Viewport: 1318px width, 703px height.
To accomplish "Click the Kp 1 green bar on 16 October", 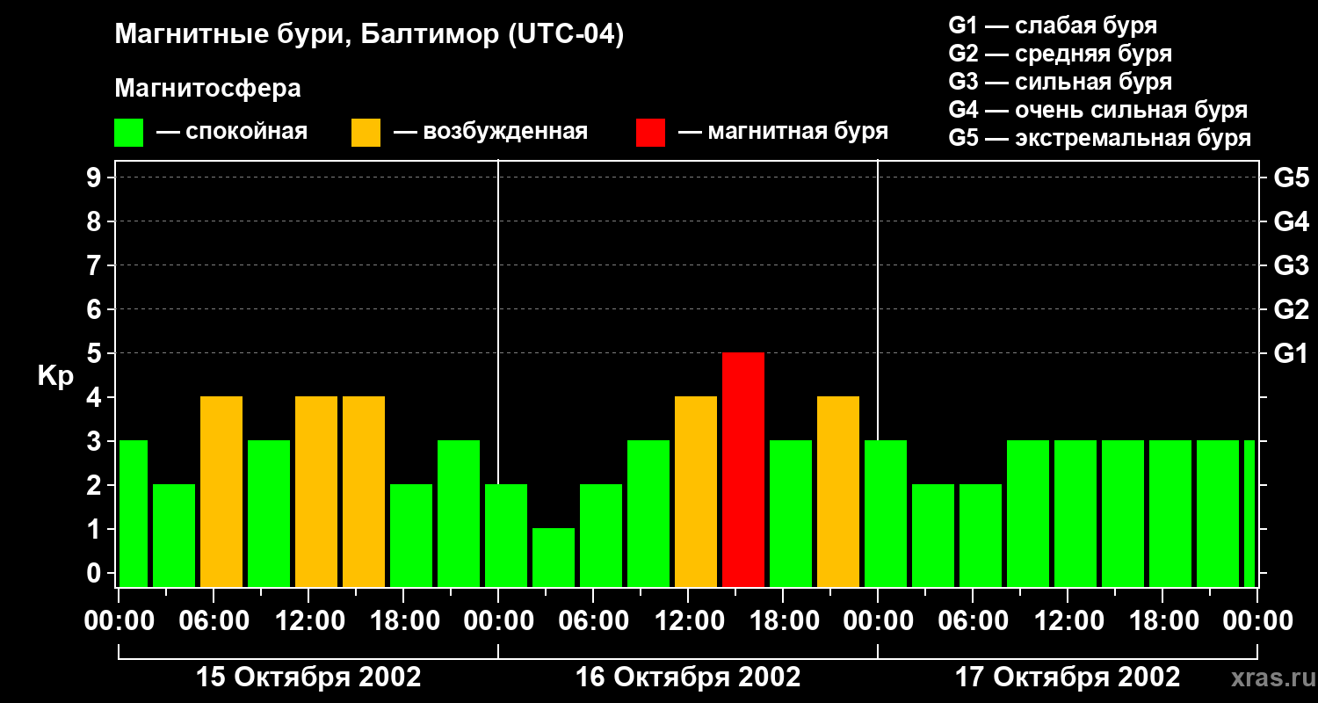I will 554,558.
